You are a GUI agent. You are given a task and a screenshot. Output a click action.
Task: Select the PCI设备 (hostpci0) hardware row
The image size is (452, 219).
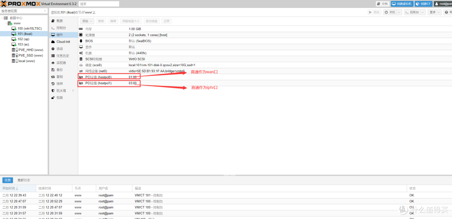(x=98, y=77)
